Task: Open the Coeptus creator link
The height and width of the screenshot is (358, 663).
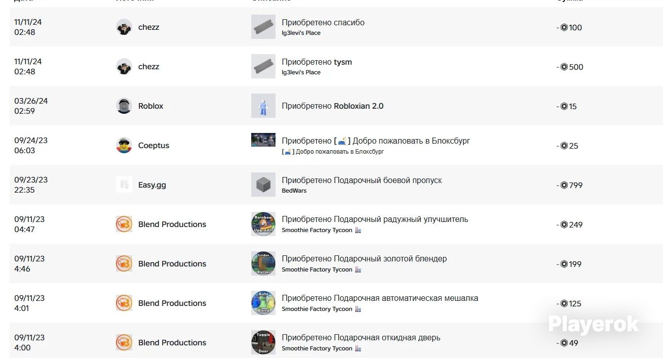Action: (x=153, y=146)
